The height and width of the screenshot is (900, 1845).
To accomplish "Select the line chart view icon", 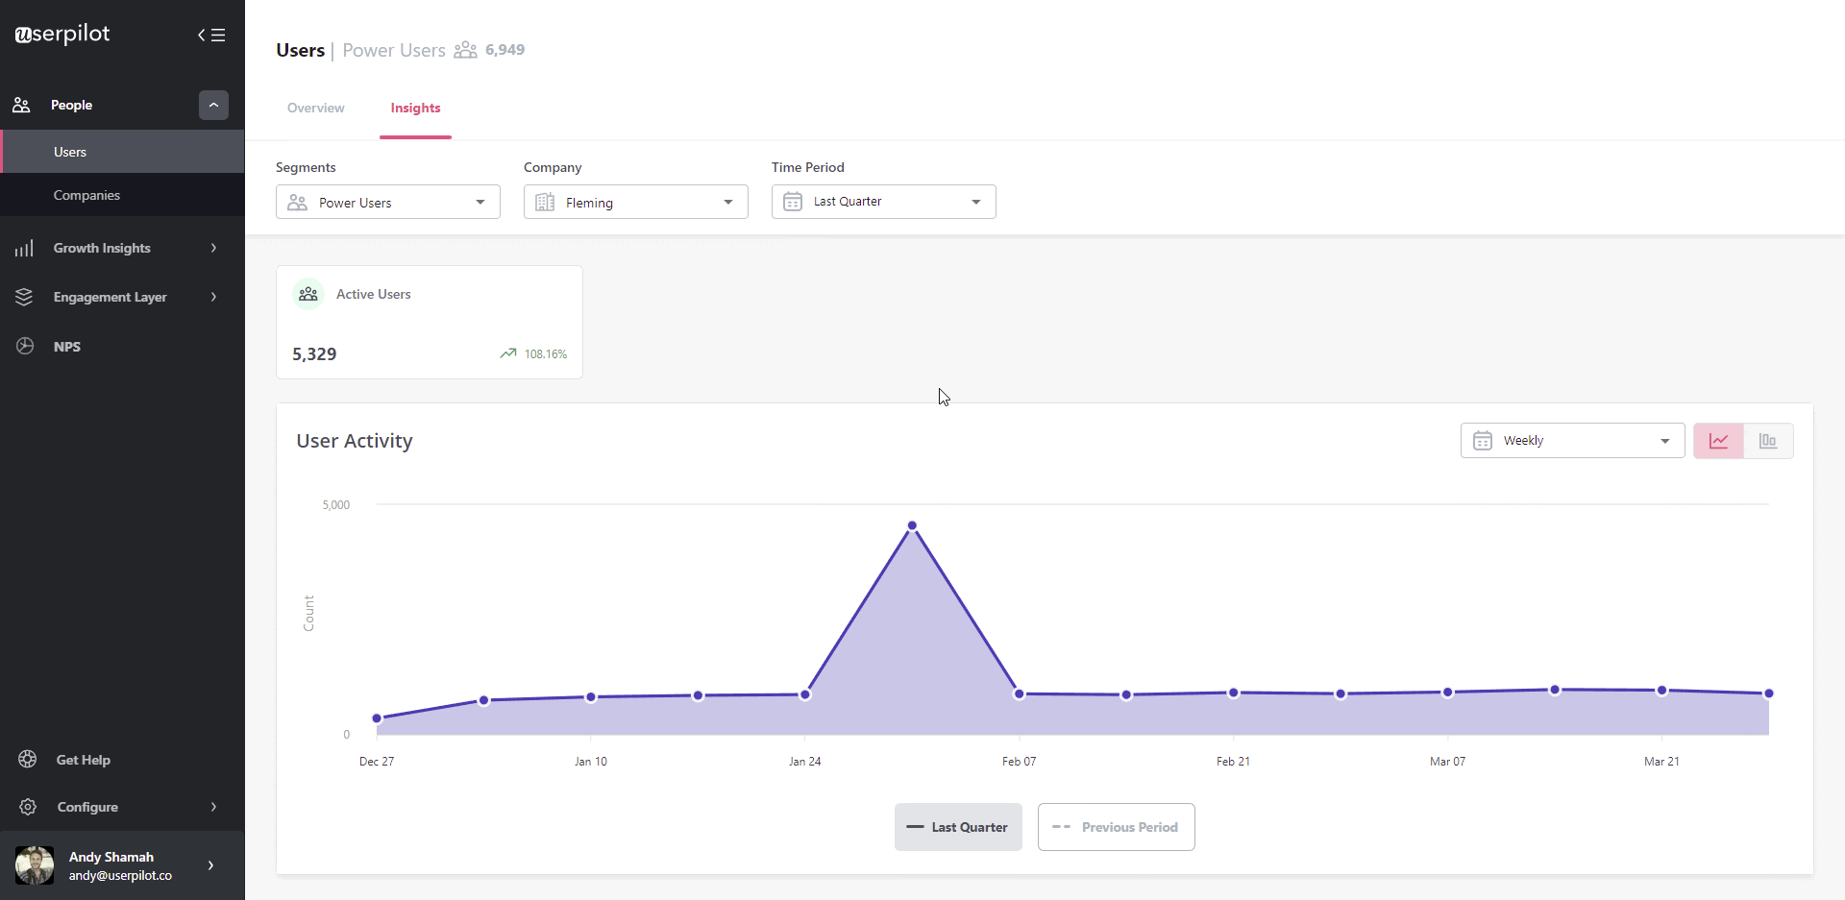I will 1718,440.
